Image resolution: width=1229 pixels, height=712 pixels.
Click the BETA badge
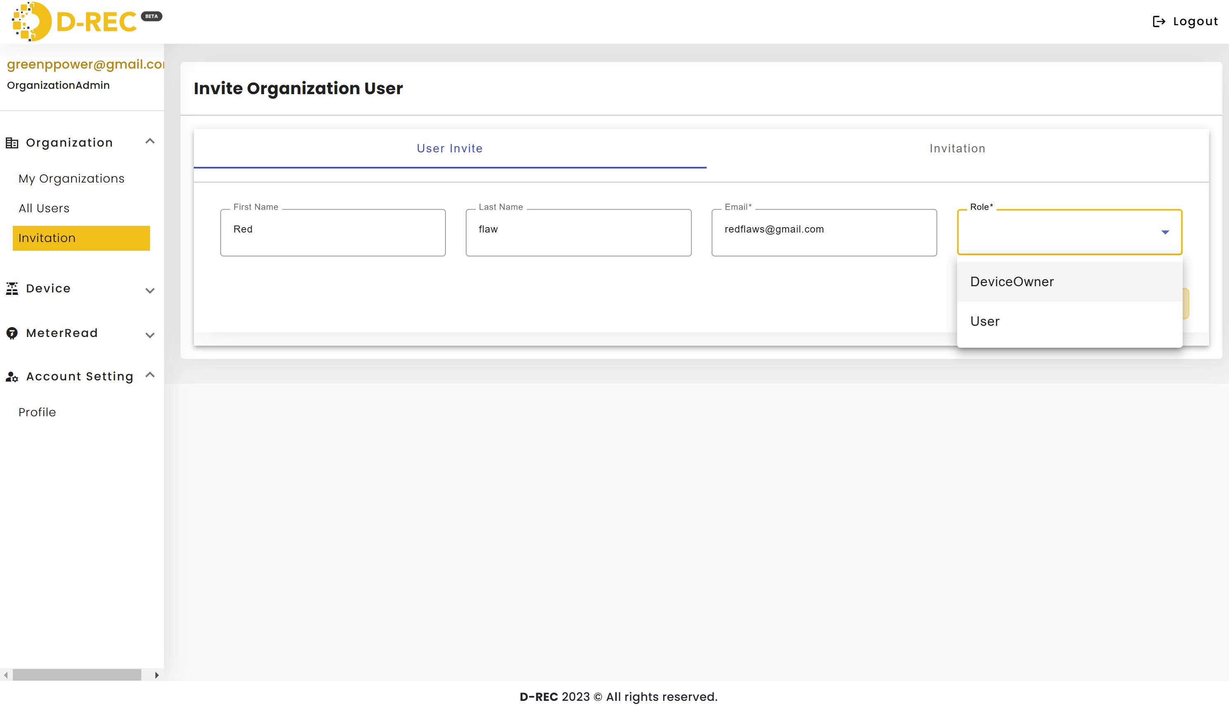152,16
